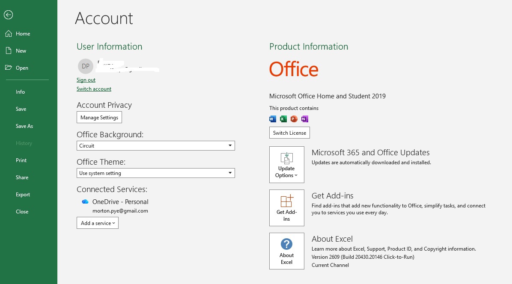The image size is (512, 284).
Task: Click the Switch License button
Action: pos(290,133)
